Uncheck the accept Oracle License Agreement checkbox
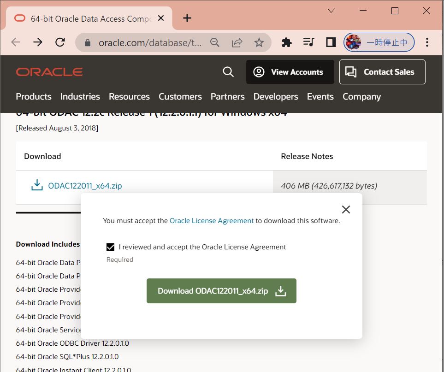The width and height of the screenshot is (444, 372). pyautogui.click(x=110, y=247)
